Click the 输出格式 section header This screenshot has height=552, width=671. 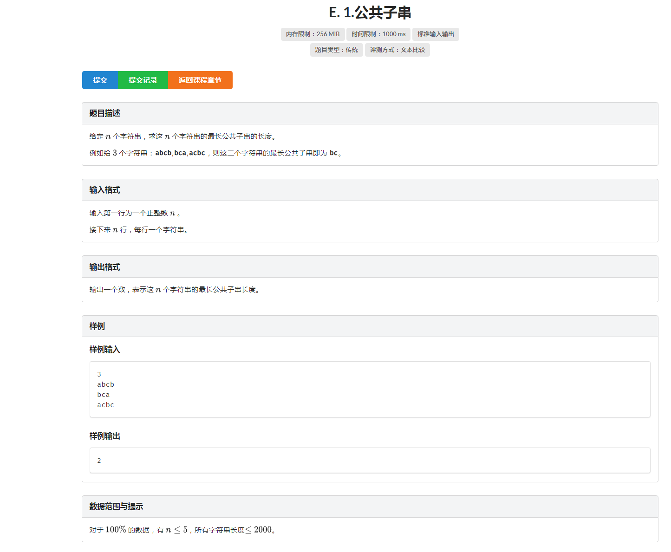(104, 266)
